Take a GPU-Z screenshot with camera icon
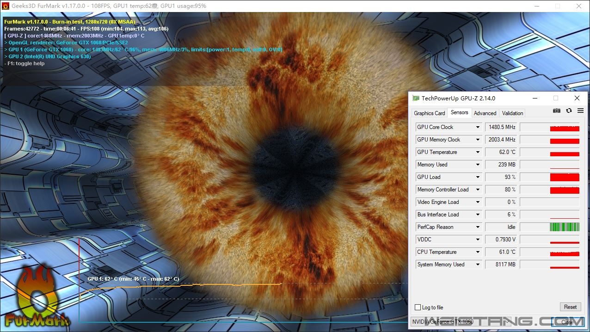This screenshot has height=332, width=590. pyautogui.click(x=557, y=111)
